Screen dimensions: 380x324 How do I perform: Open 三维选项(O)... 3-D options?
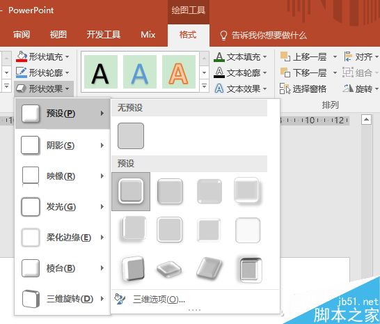click(196, 300)
